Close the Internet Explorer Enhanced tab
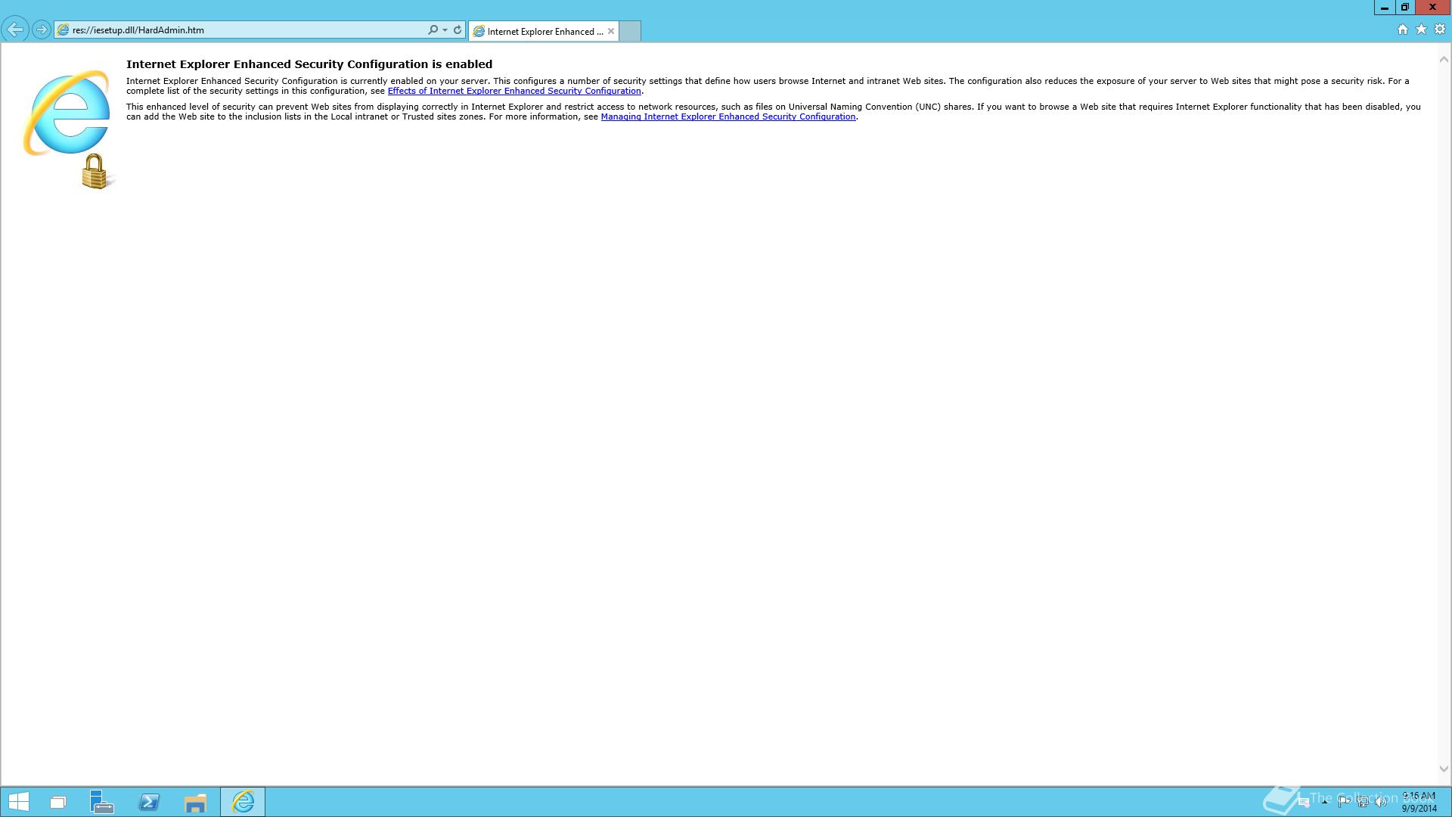This screenshot has height=817, width=1452. click(x=611, y=31)
